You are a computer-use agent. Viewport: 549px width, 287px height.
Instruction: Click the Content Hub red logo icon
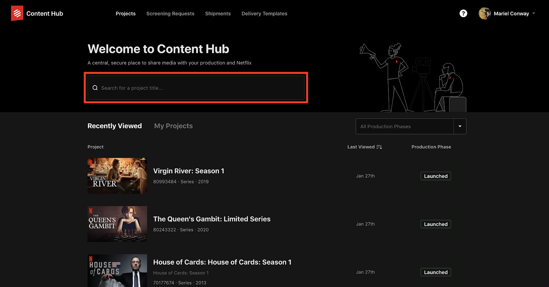pyautogui.click(x=17, y=13)
